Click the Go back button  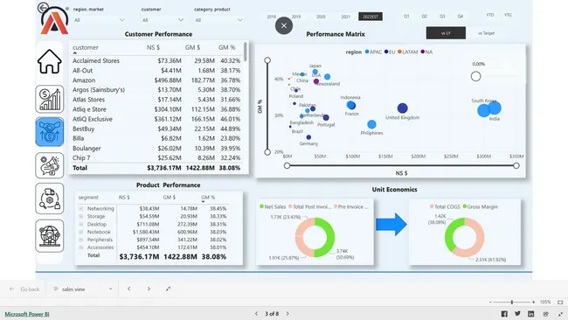(24, 289)
